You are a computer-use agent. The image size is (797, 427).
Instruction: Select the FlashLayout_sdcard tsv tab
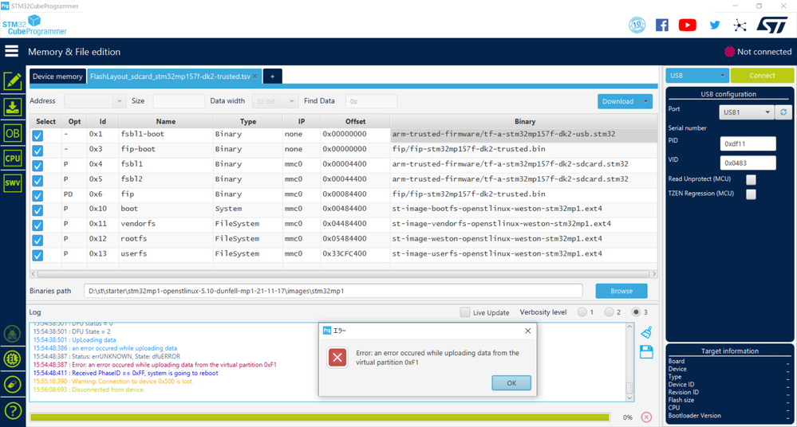click(170, 76)
